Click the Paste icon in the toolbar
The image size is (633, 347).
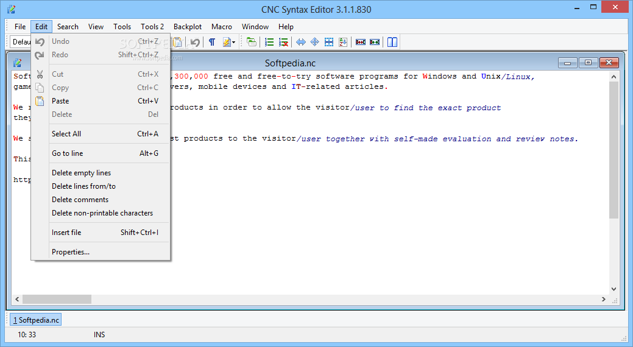click(178, 42)
